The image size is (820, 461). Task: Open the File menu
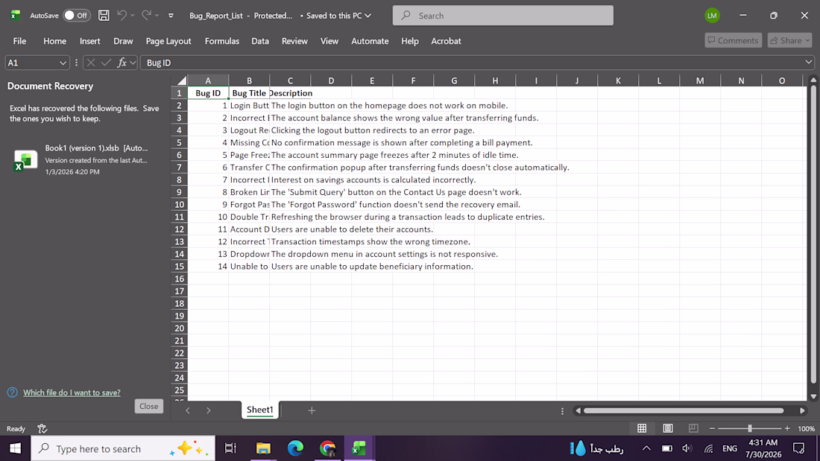pyautogui.click(x=20, y=41)
